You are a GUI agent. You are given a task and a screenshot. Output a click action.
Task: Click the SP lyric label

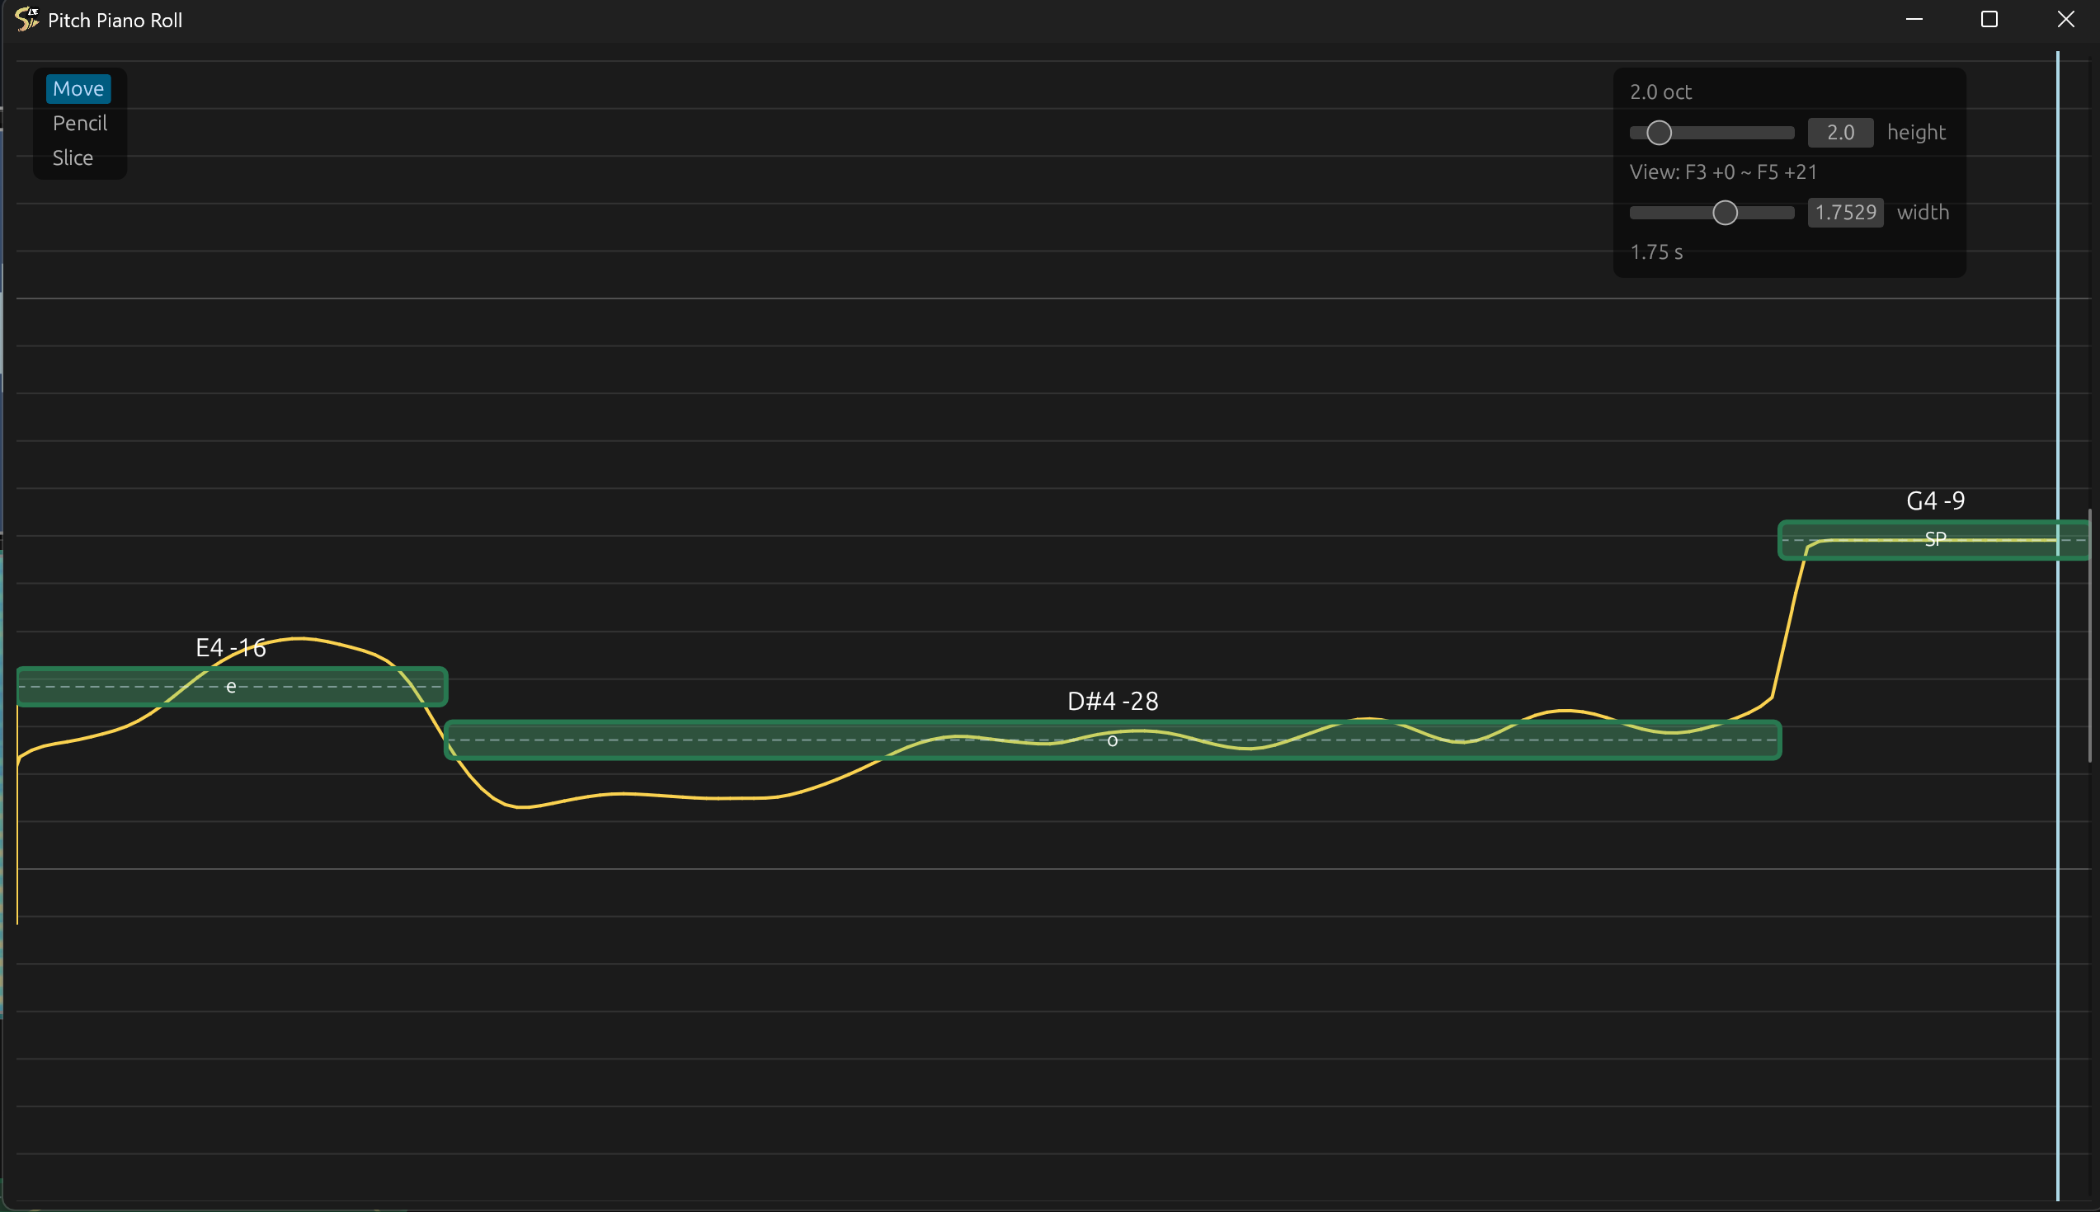(x=1935, y=540)
